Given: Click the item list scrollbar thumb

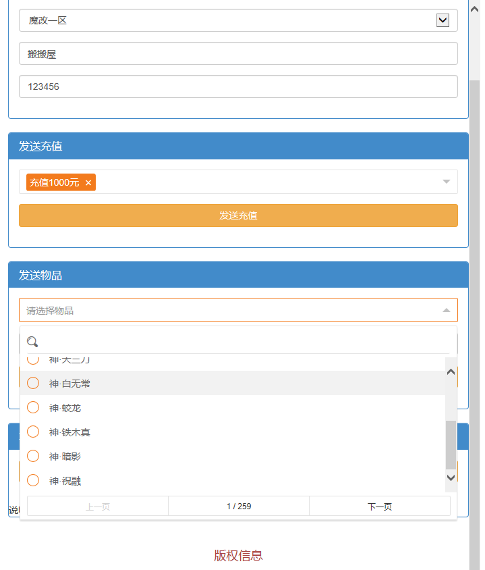Looking at the screenshot, I should coord(451,444).
